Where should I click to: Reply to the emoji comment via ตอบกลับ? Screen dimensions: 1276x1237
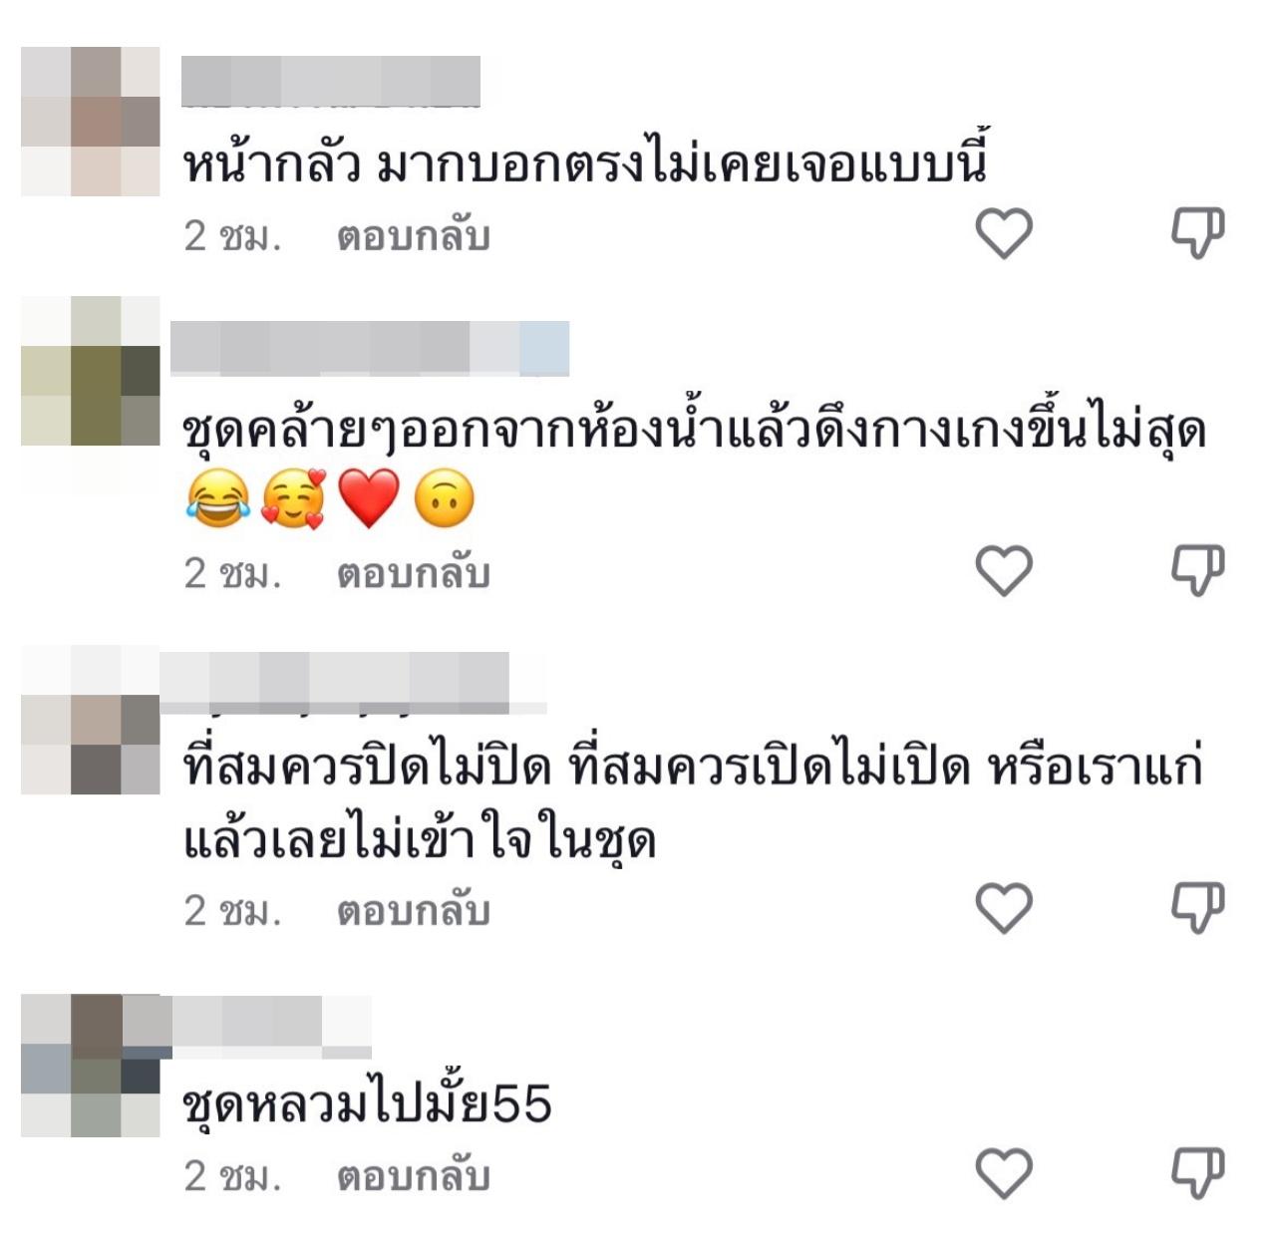pyautogui.click(x=414, y=573)
